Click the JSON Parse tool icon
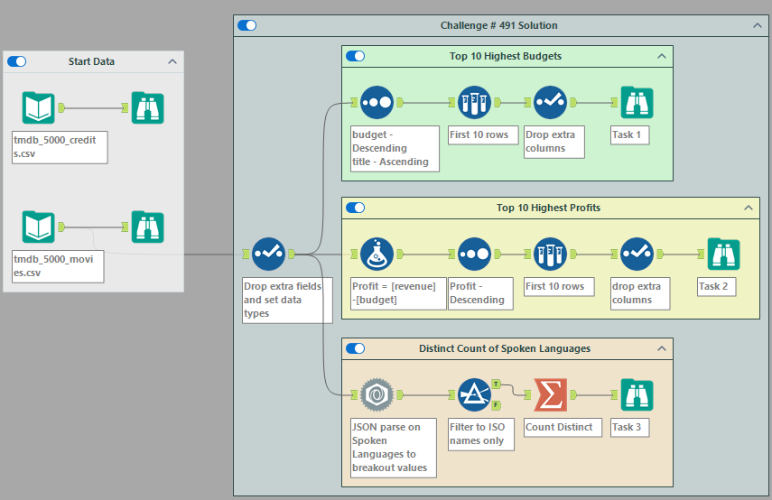This screenshot has height=500, width=772. tap(376, 394)
